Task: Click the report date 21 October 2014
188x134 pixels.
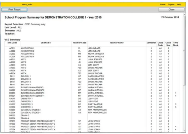Action: 170,17
